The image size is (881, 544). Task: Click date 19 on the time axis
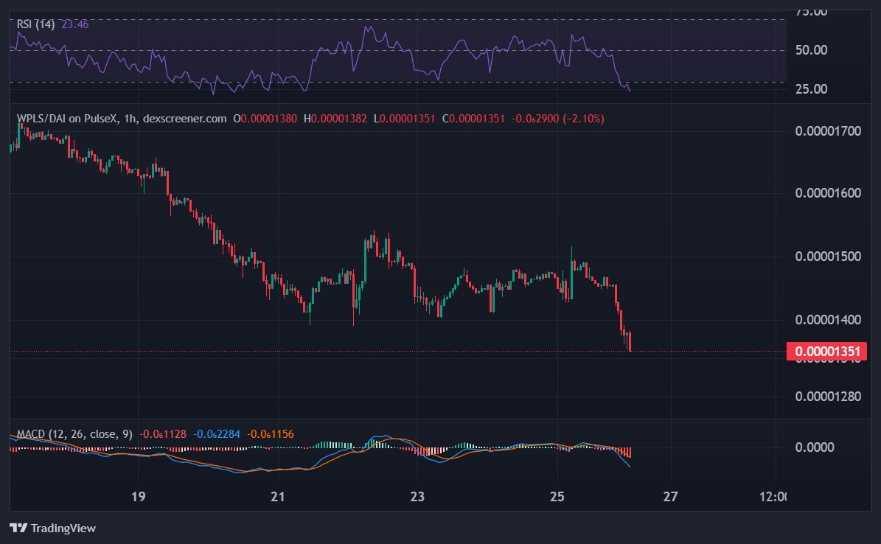click(138, 497)
